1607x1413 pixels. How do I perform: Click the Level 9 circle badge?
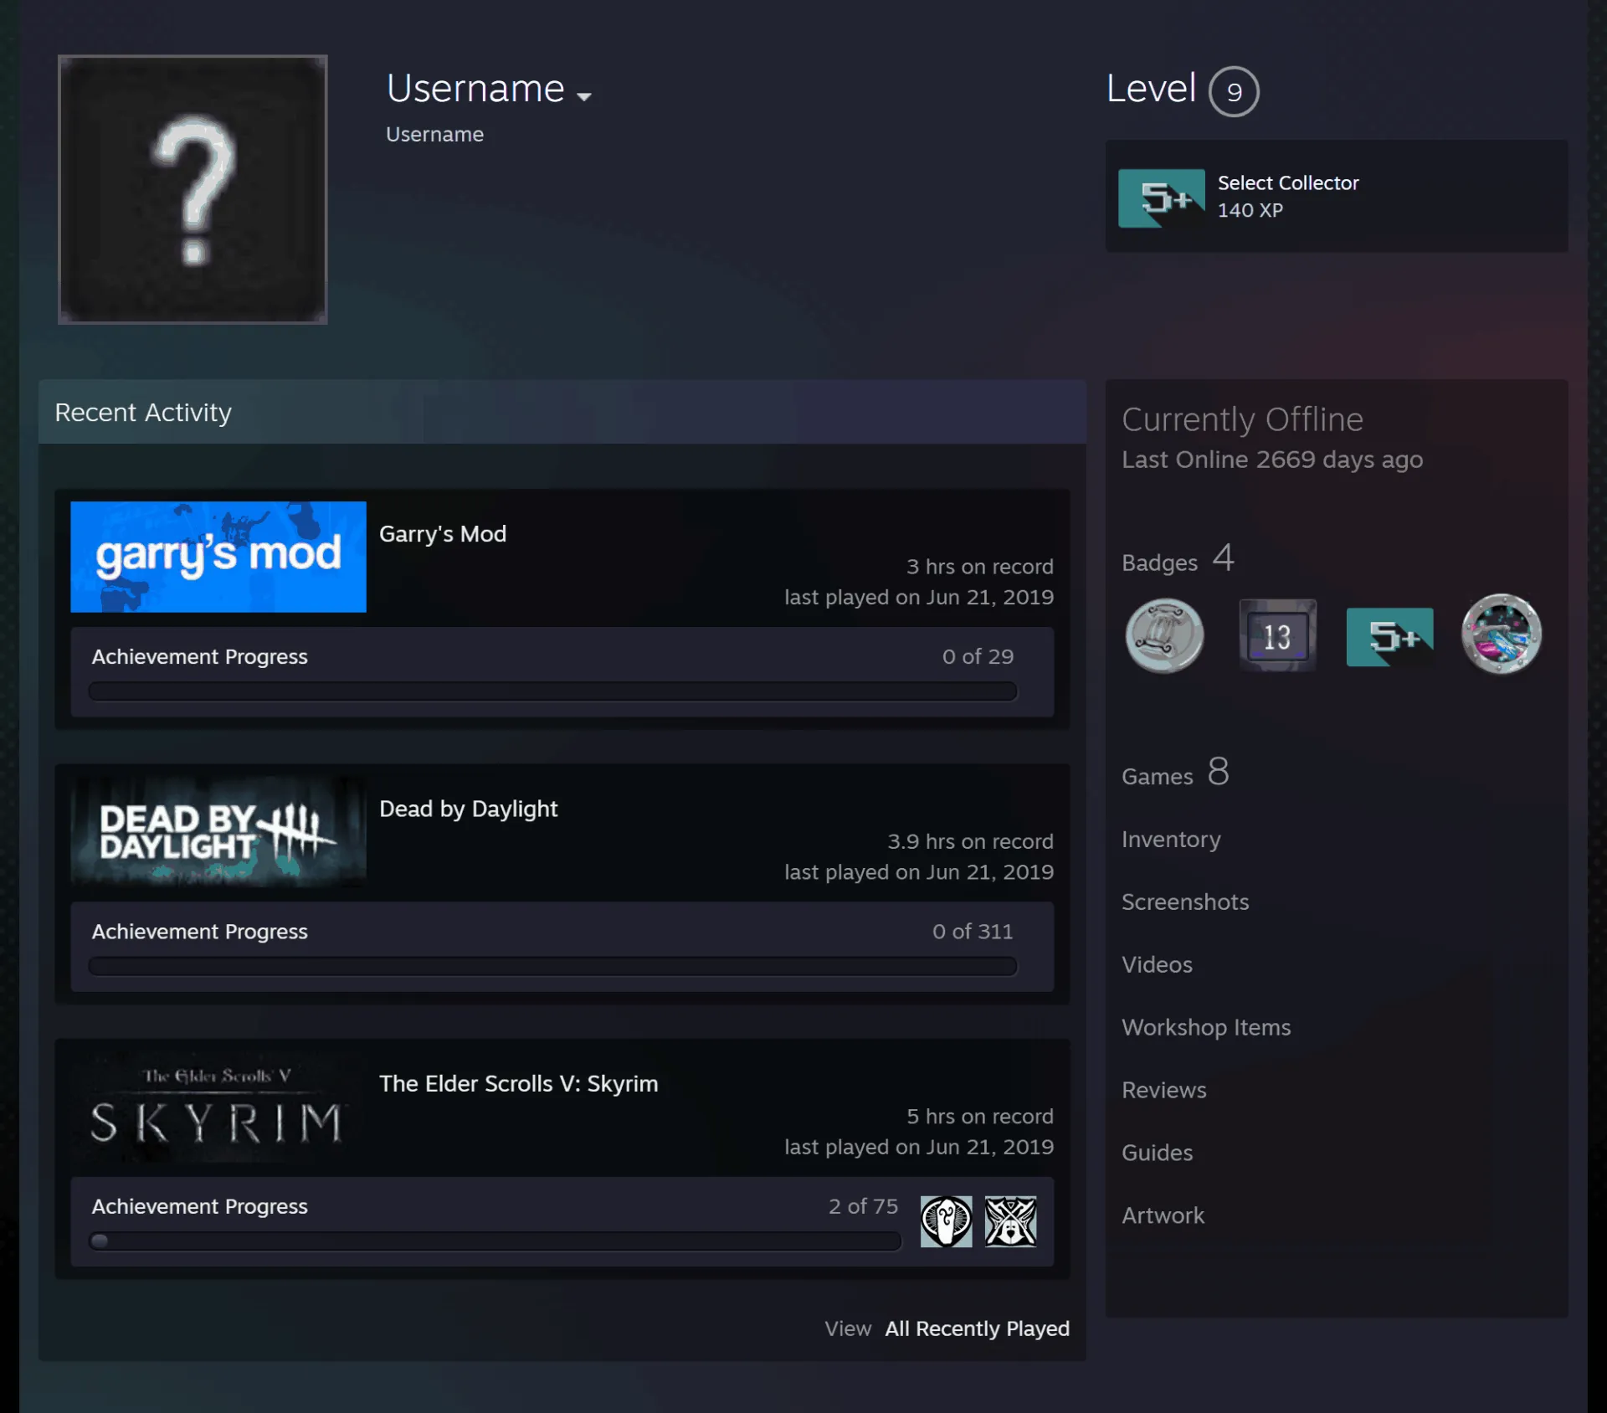click(1234, 91)
